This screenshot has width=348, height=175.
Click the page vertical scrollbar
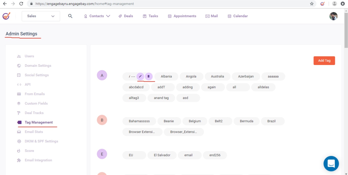pyautogui.click(x=346, y=31)
